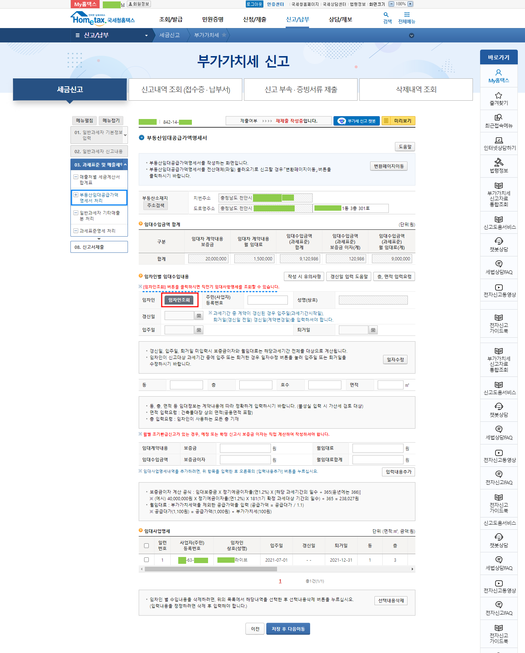Open the 조회/발급 top menu
The width and height of the screenshot is (525, 653).
click(171, 19)
